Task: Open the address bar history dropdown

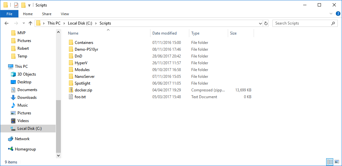Action: (260, 23)
